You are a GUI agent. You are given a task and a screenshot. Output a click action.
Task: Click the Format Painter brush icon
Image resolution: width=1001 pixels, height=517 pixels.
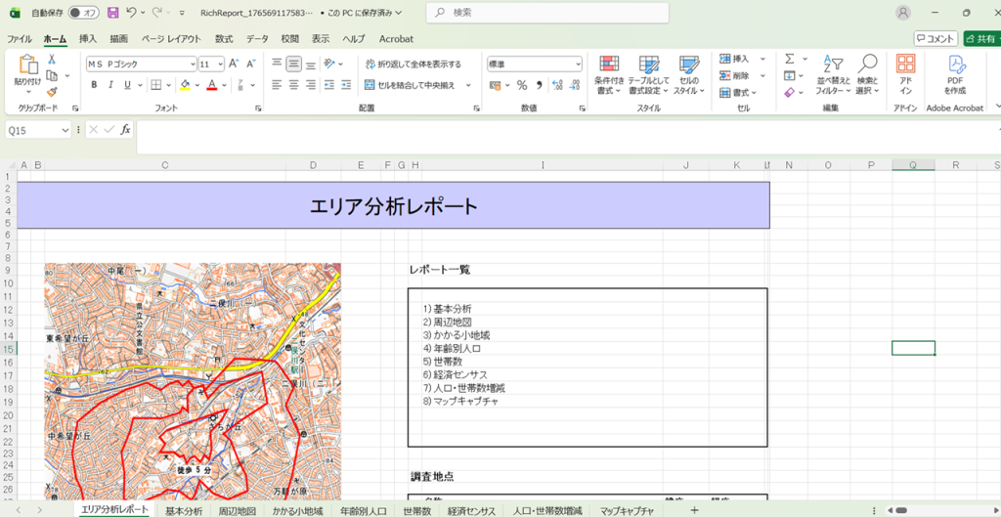pyautogui.click(x=52, y=92)
